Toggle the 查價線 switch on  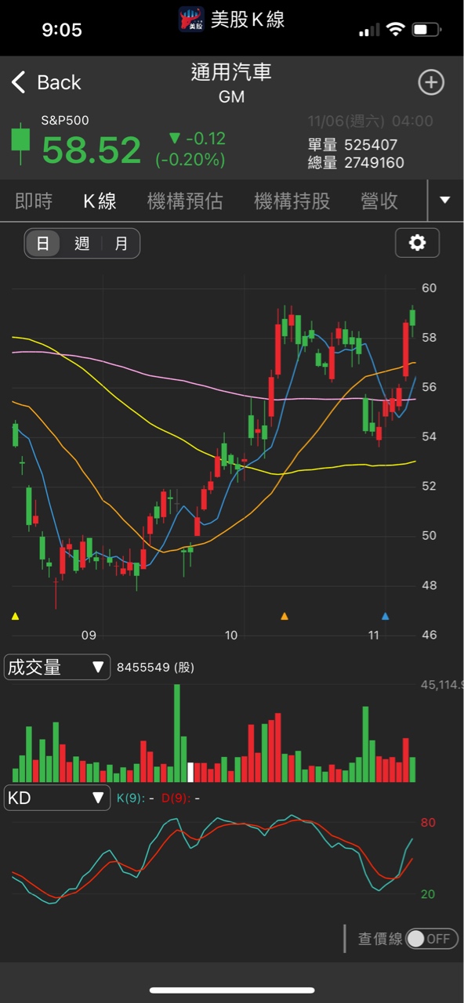(x=432, y=938)
